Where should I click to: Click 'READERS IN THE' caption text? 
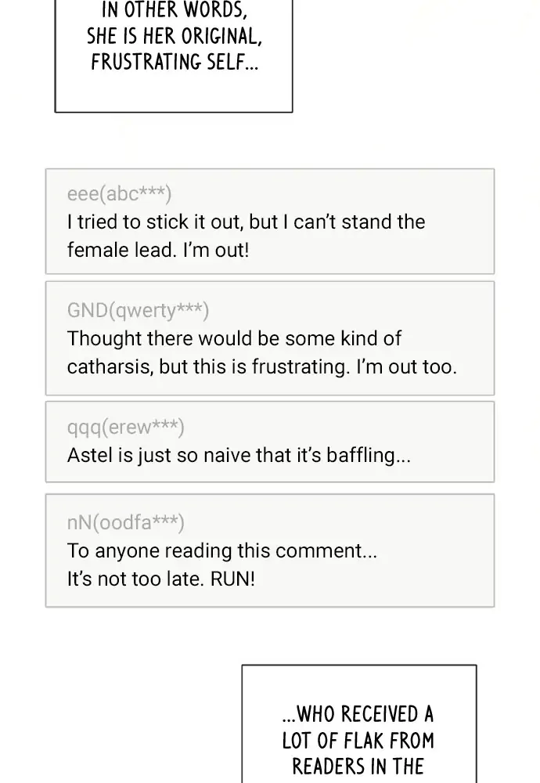click(358, 767)
